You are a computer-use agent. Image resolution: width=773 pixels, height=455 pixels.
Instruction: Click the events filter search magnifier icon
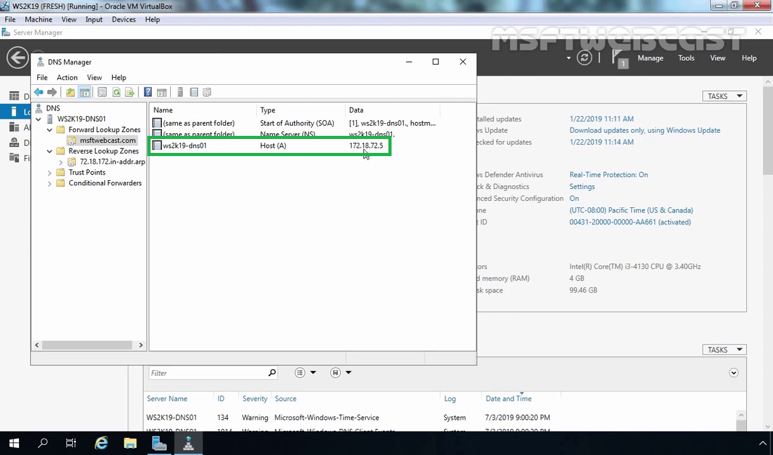tap(272, 373)
